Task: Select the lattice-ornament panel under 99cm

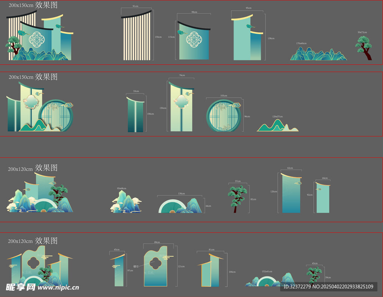Action: pyautogui.click(x=194, y=40)
